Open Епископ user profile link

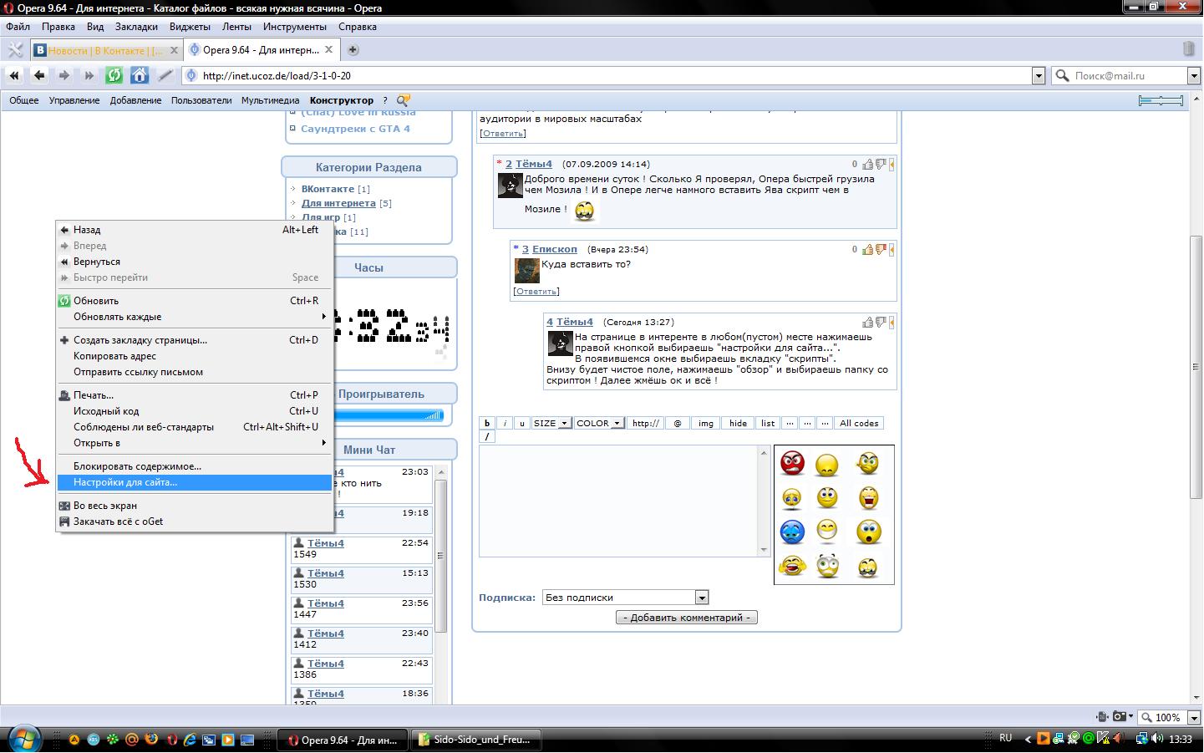tap(555, 249)
